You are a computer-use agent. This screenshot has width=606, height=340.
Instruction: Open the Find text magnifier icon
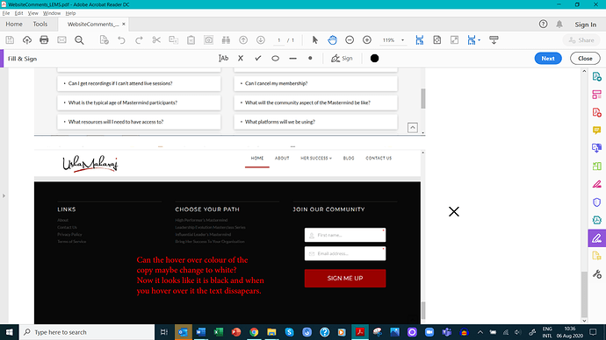point(79,40)
